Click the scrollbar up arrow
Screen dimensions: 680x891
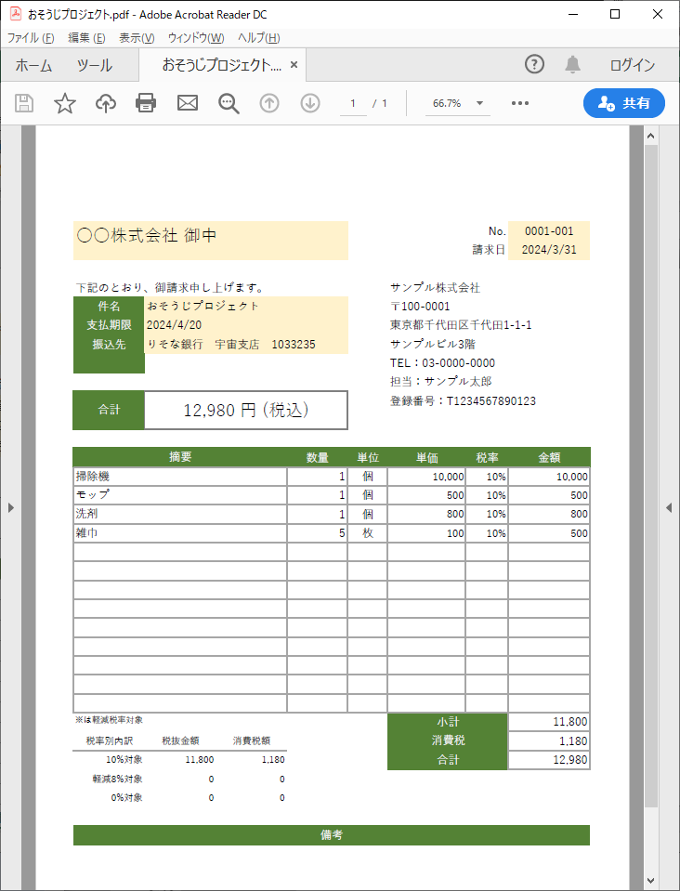[651, 136]
